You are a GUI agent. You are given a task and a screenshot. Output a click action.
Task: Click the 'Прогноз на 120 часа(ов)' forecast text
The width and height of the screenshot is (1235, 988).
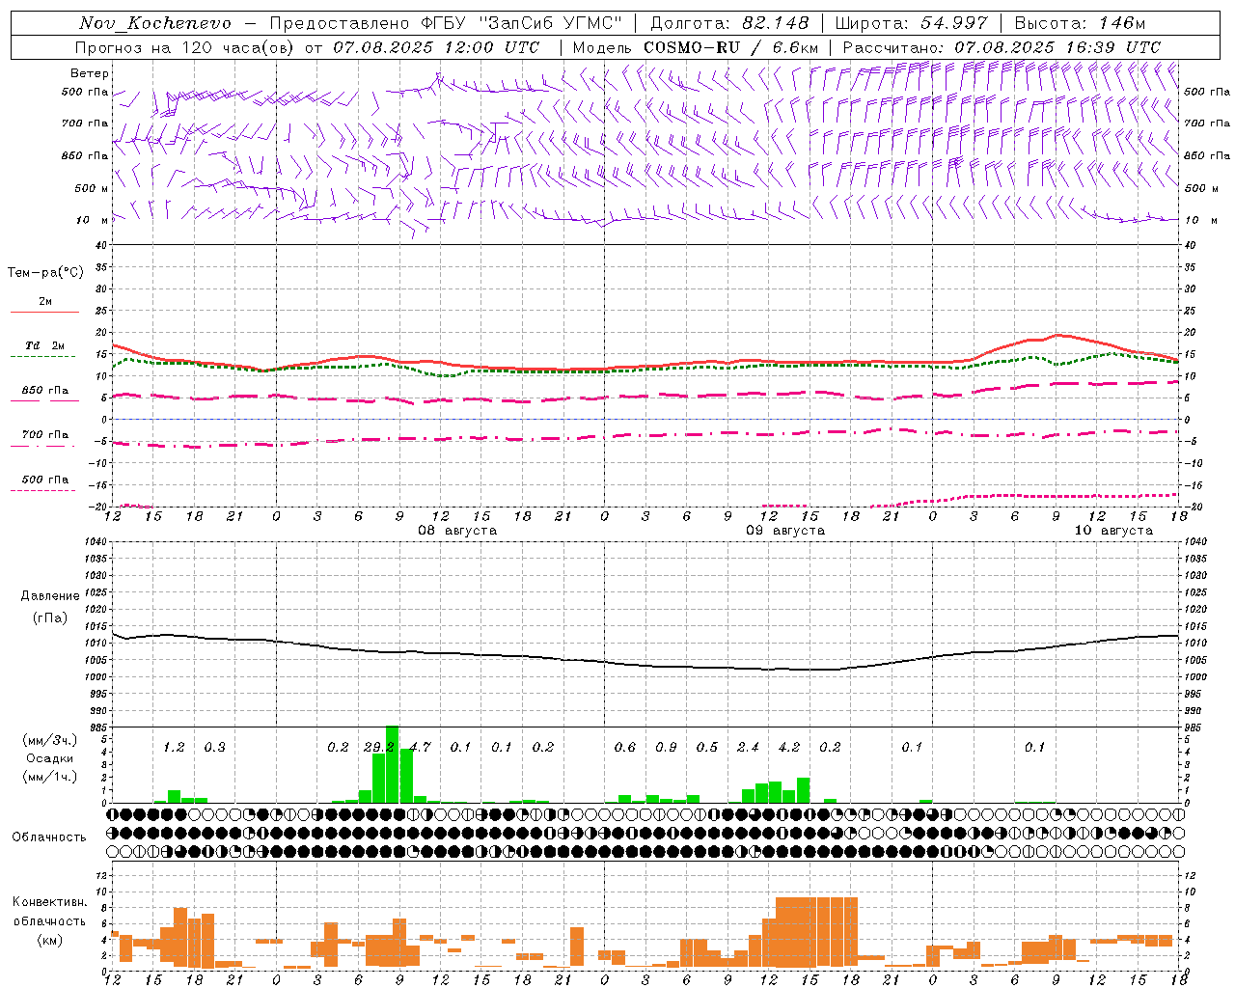[186, 47]
